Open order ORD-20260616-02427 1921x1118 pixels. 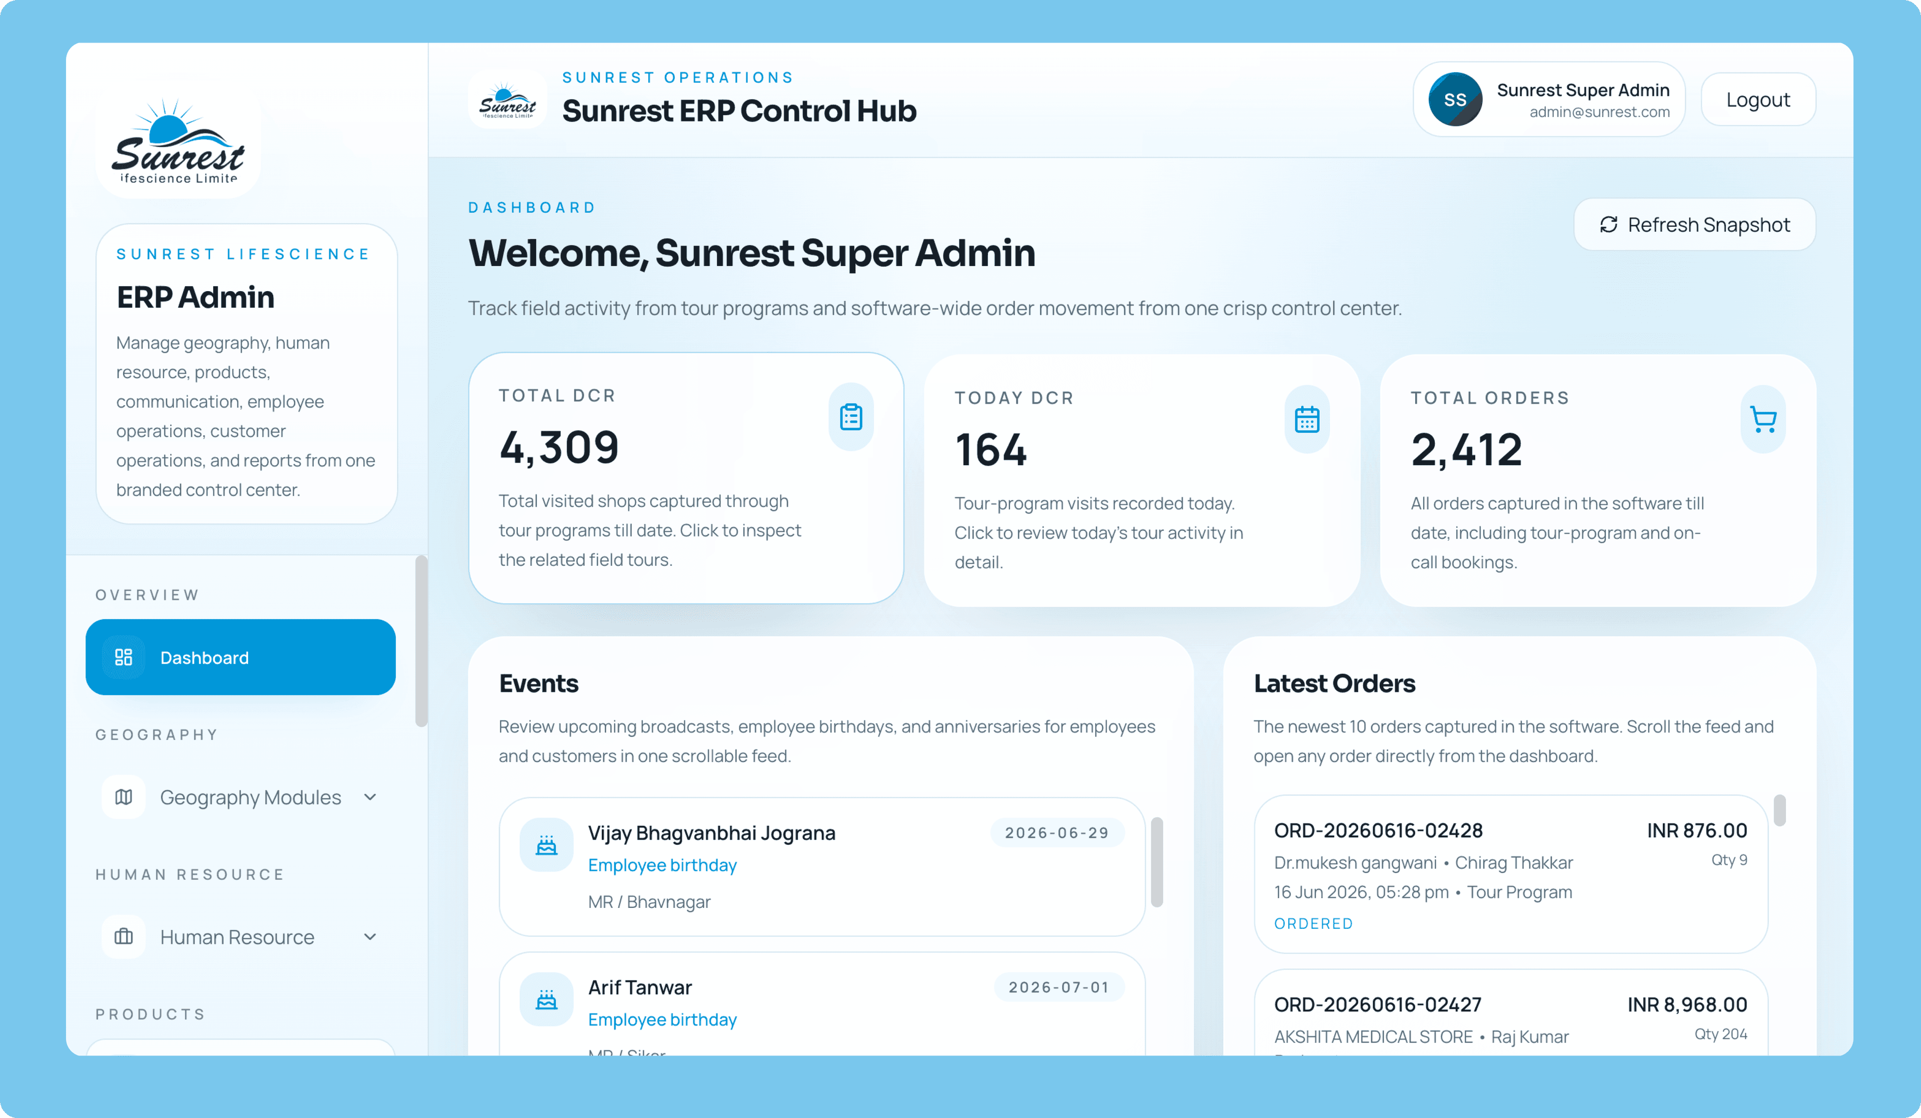(x=1511, y=1013)
